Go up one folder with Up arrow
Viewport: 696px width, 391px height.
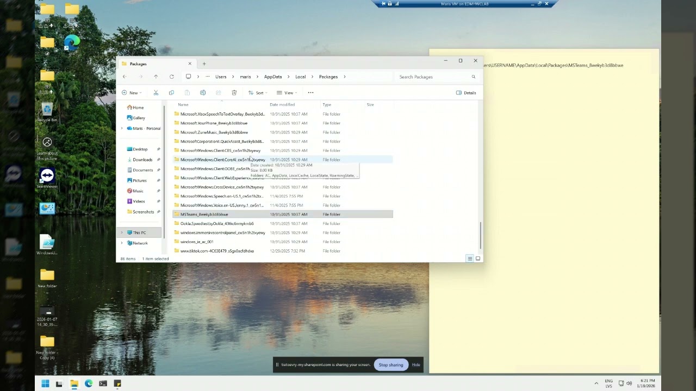156,77
